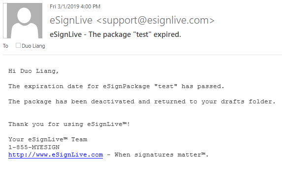Viewport: 282px width, 188px height.
Task: Click the Your eSignLive Team signature line
Action: click(x=48, y=139)
